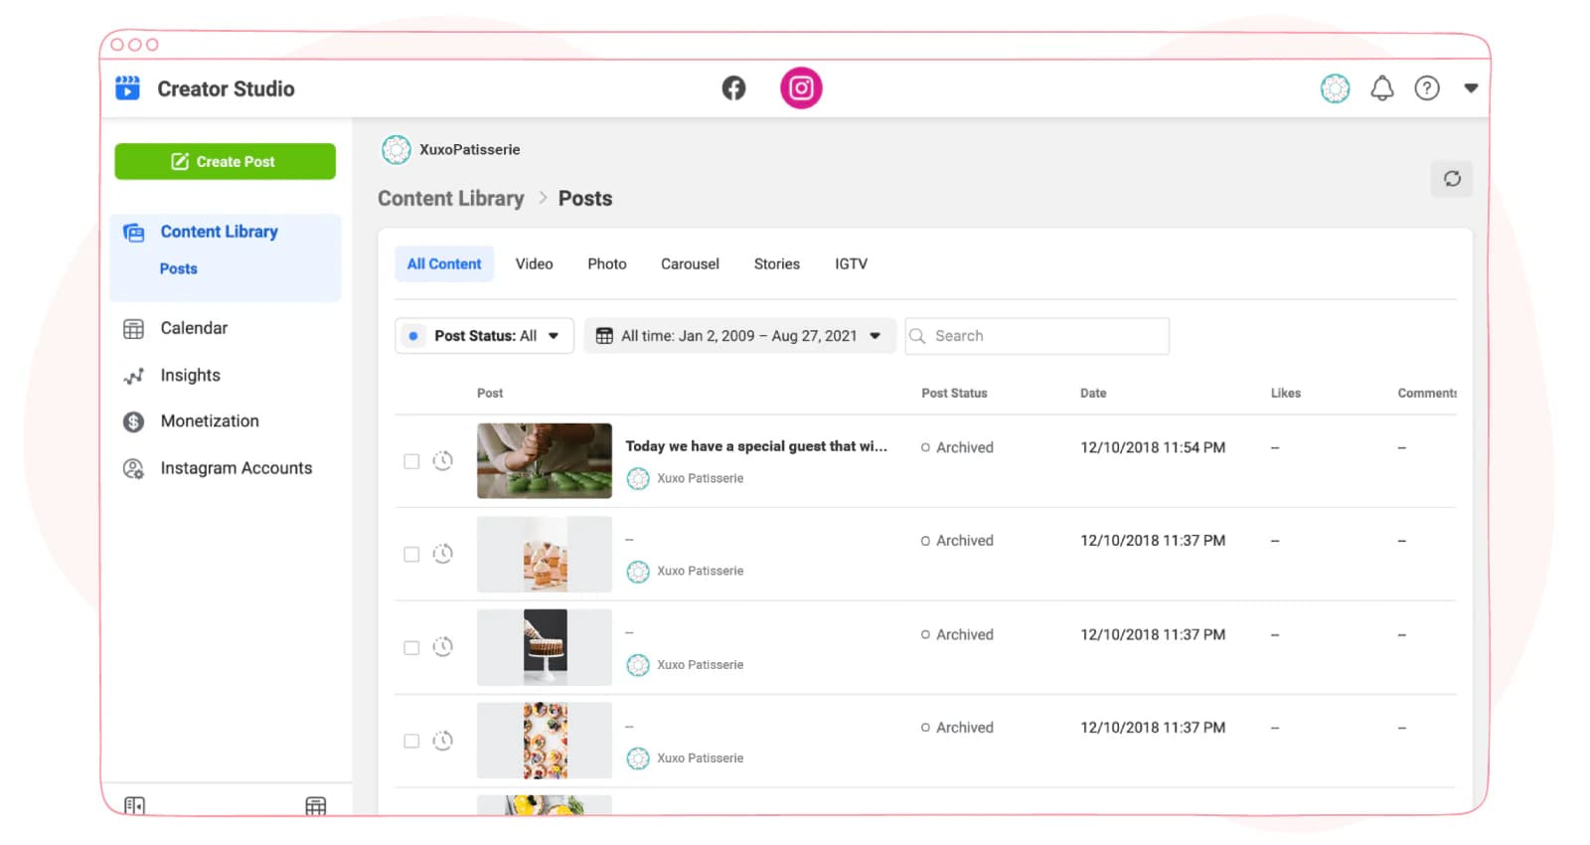
Task: Open the help question mark icon
Action: (1427, 88)
